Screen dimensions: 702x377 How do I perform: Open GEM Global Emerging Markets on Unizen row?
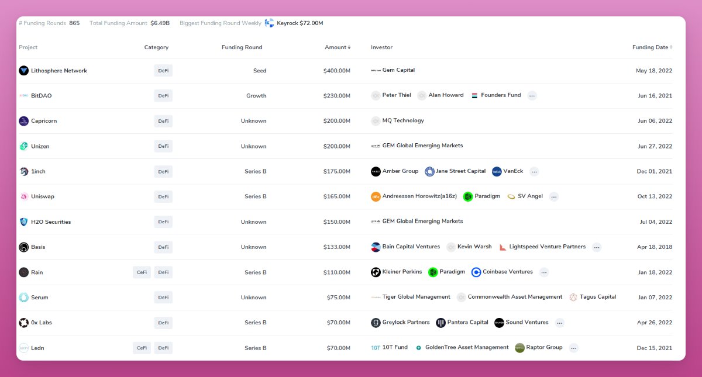pyautogui.click(x=422, y=146)
